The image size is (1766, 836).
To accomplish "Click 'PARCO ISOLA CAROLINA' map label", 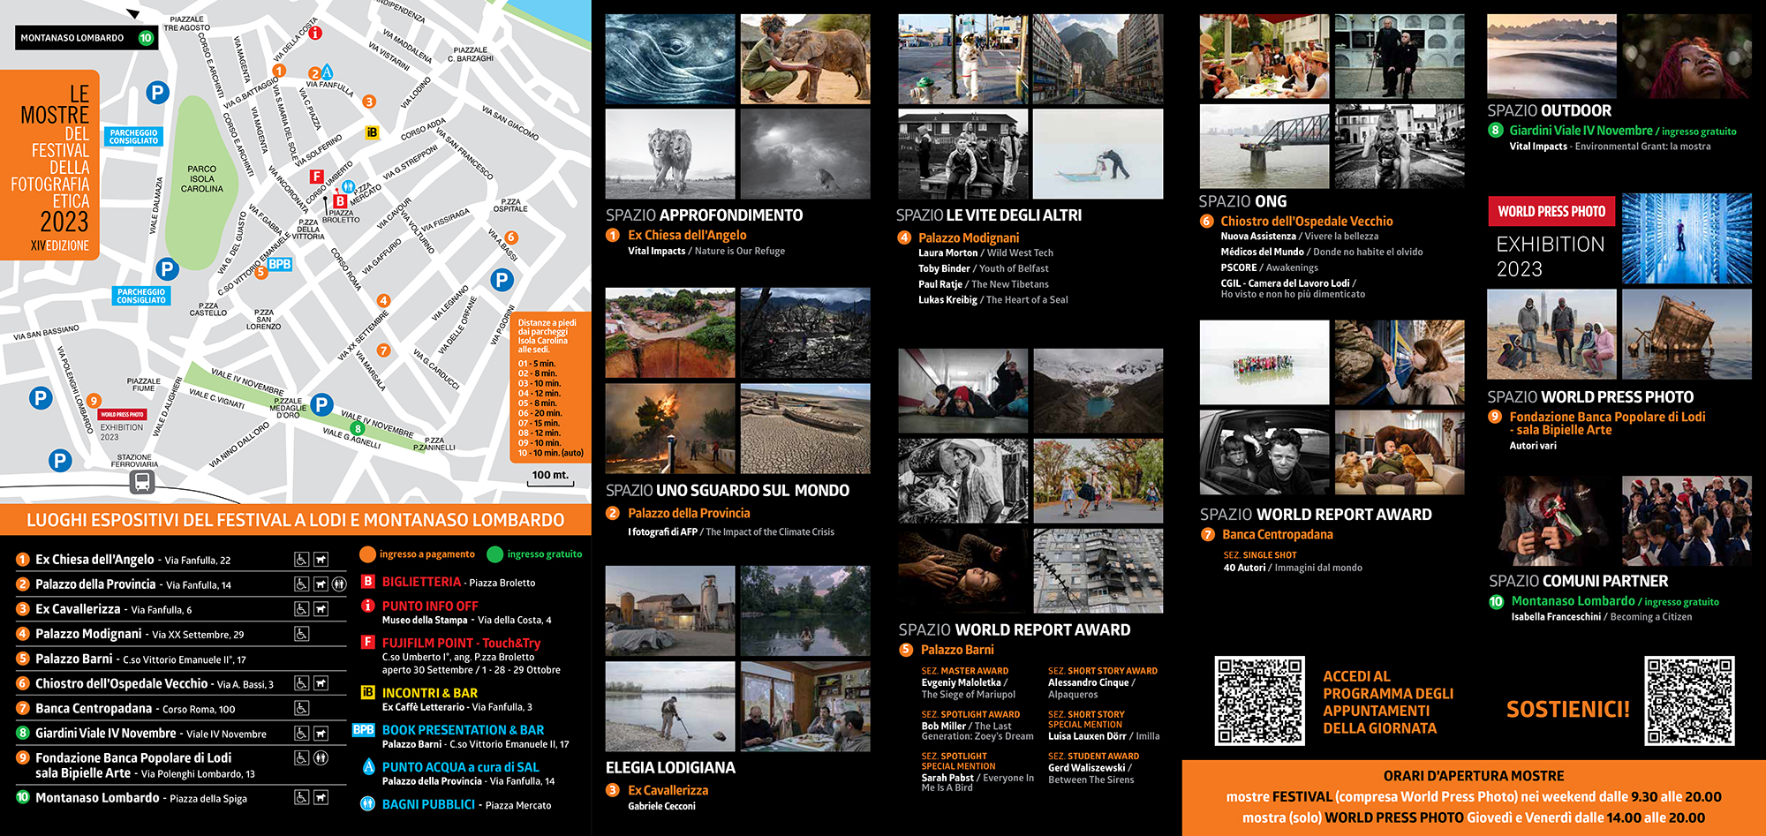I will click(202, 178).
